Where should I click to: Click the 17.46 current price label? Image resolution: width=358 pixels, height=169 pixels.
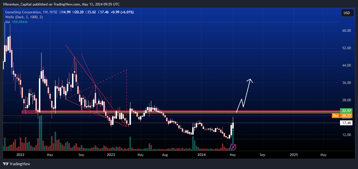347,123
